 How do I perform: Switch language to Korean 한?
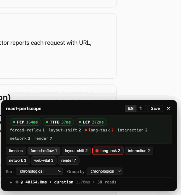coord(141,108)
